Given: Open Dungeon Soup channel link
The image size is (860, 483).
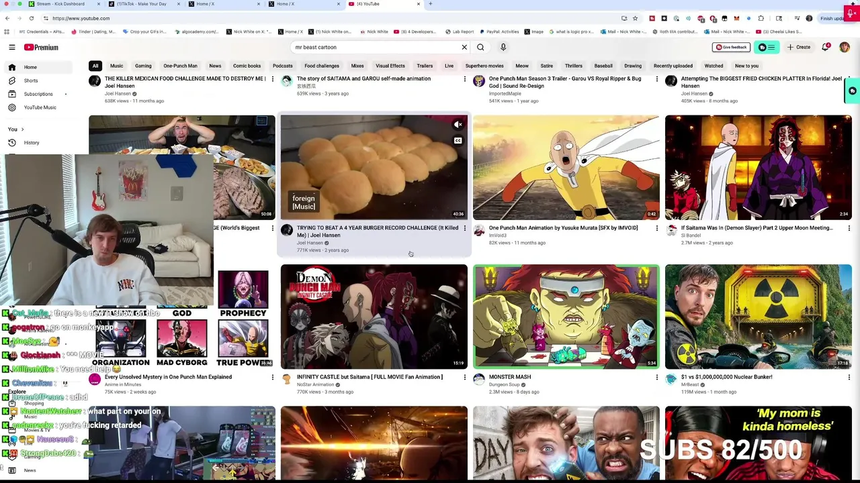Looking at the screenshot, I should click(504, 384).
